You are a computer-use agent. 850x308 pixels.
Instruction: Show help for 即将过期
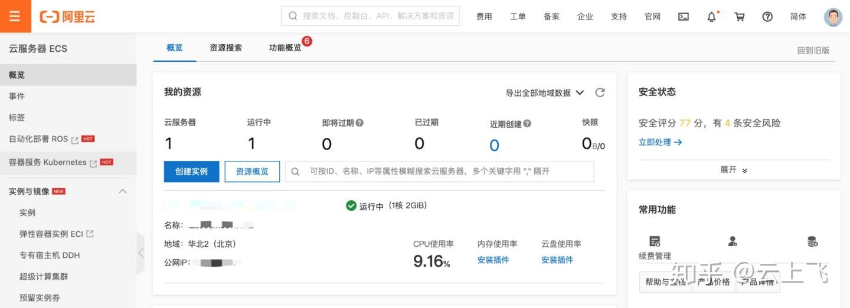click(x=359, y=123)
